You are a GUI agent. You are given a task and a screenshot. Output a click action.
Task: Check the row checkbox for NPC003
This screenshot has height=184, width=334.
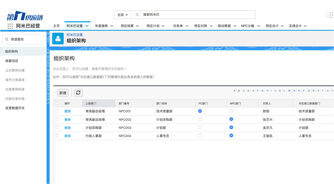[x=56, y=128]
